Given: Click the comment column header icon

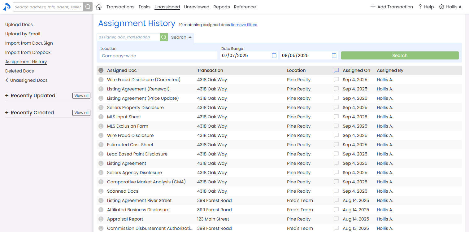Looking at the screenshot, I should tap(336, 70).
